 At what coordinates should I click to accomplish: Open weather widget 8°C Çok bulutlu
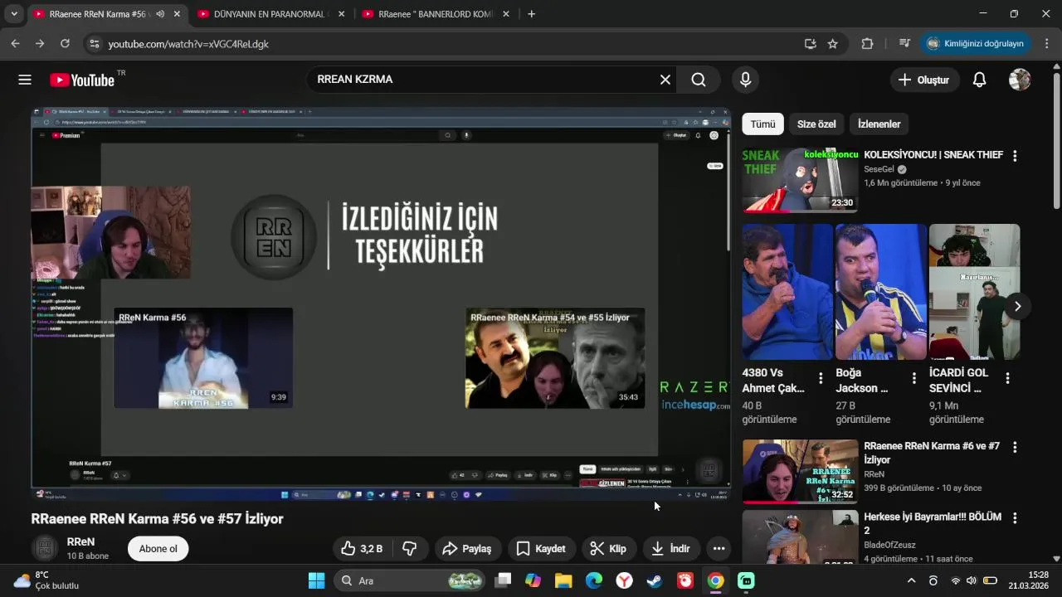46,580
